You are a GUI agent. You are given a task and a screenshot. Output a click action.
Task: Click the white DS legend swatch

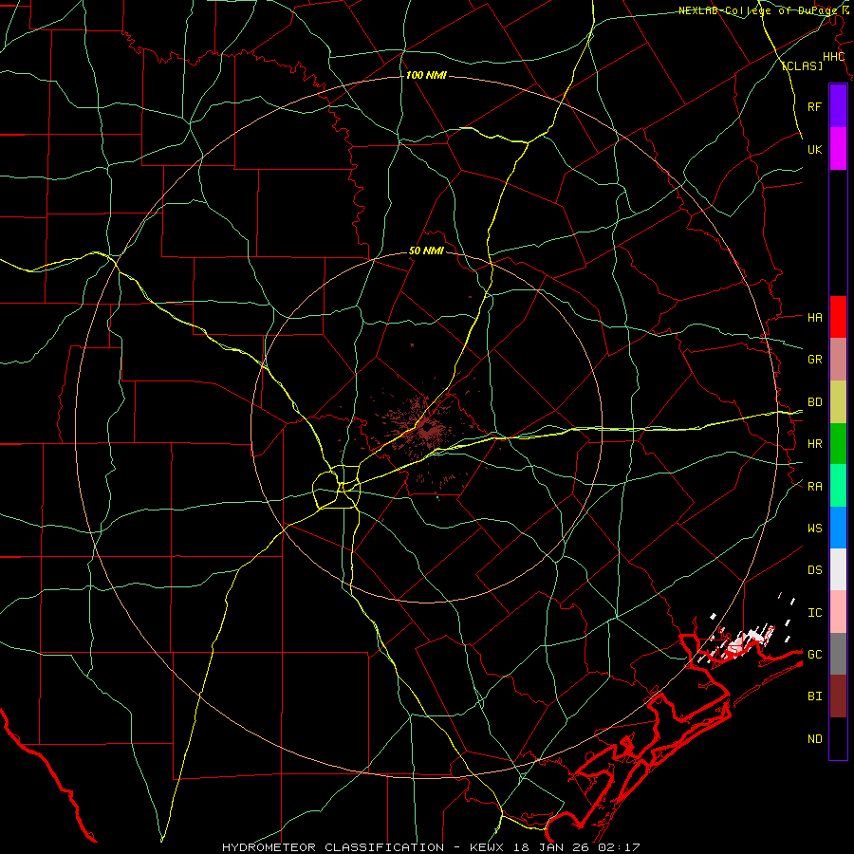(838, 569)
